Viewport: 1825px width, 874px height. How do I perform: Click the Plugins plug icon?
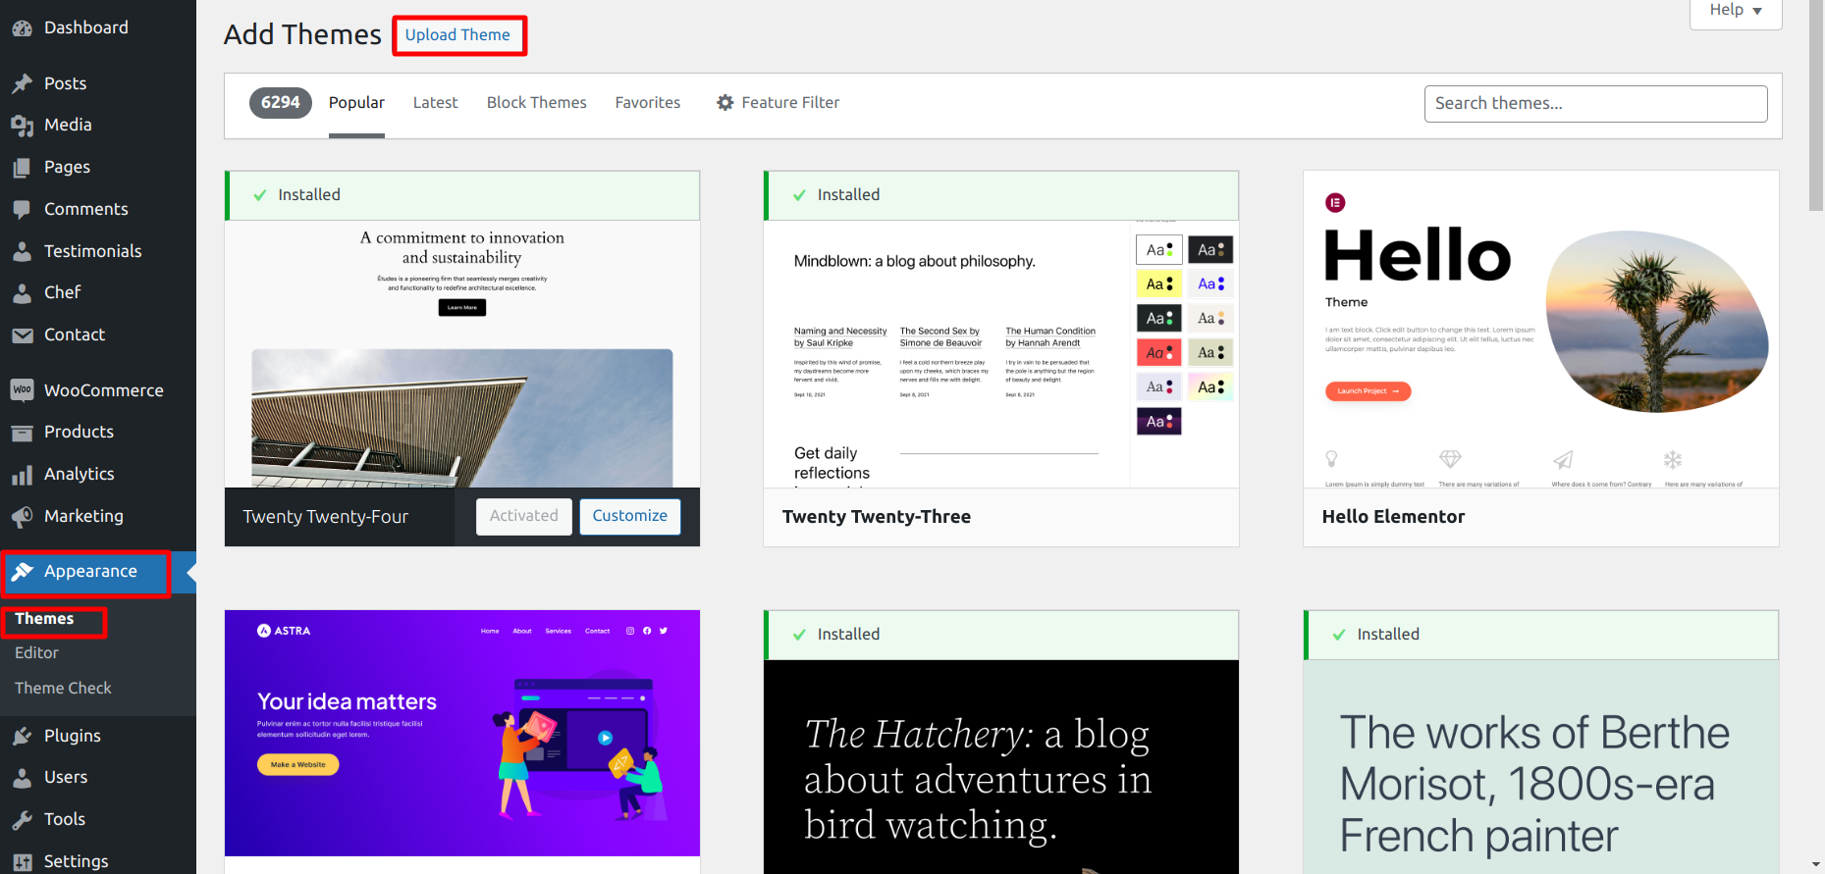point(22,736)
